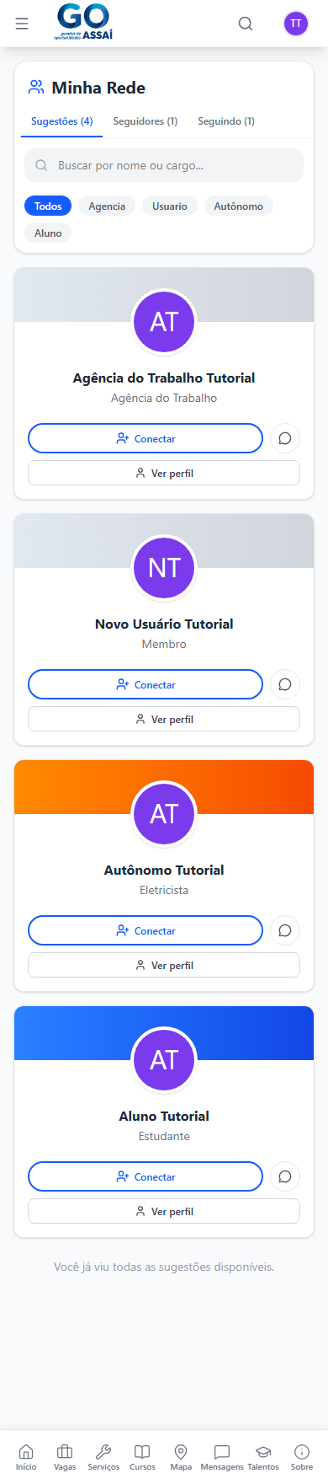
Task: Select the Aluno filter chip
Action: coord(48,233)
